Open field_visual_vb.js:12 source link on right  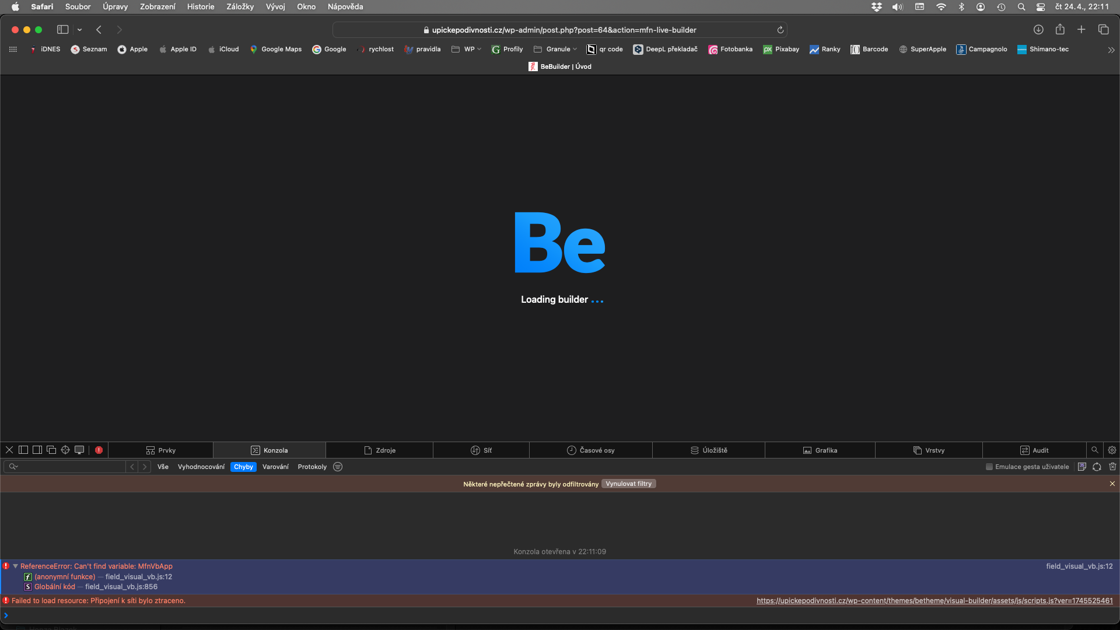point(1079,566)
